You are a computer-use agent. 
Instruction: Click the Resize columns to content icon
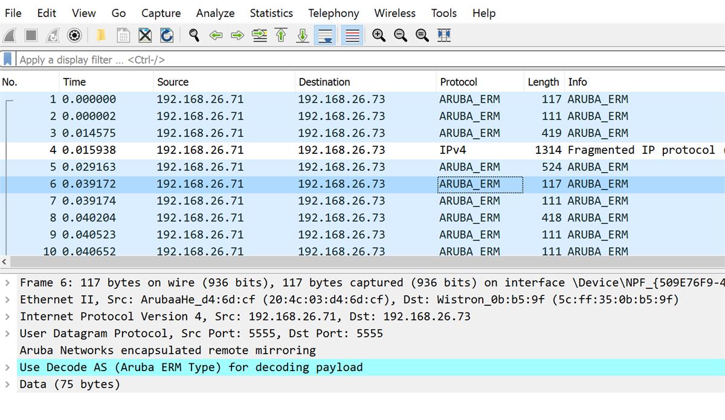pyautogui.click(x=443, y=35)
